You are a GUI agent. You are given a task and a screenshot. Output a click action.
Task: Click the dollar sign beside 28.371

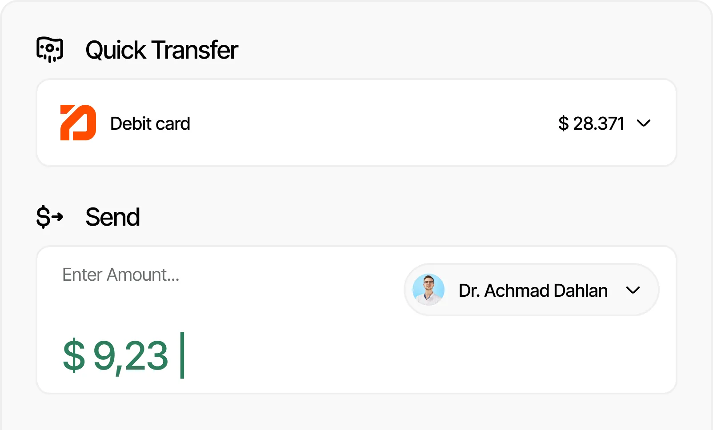(x=563, y=123)
